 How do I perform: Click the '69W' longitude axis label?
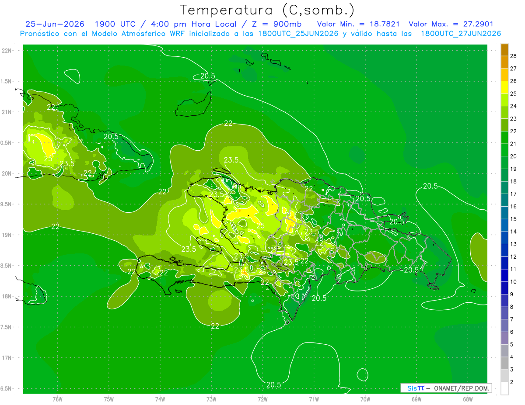pyautogui.click(x=416, y=399)
